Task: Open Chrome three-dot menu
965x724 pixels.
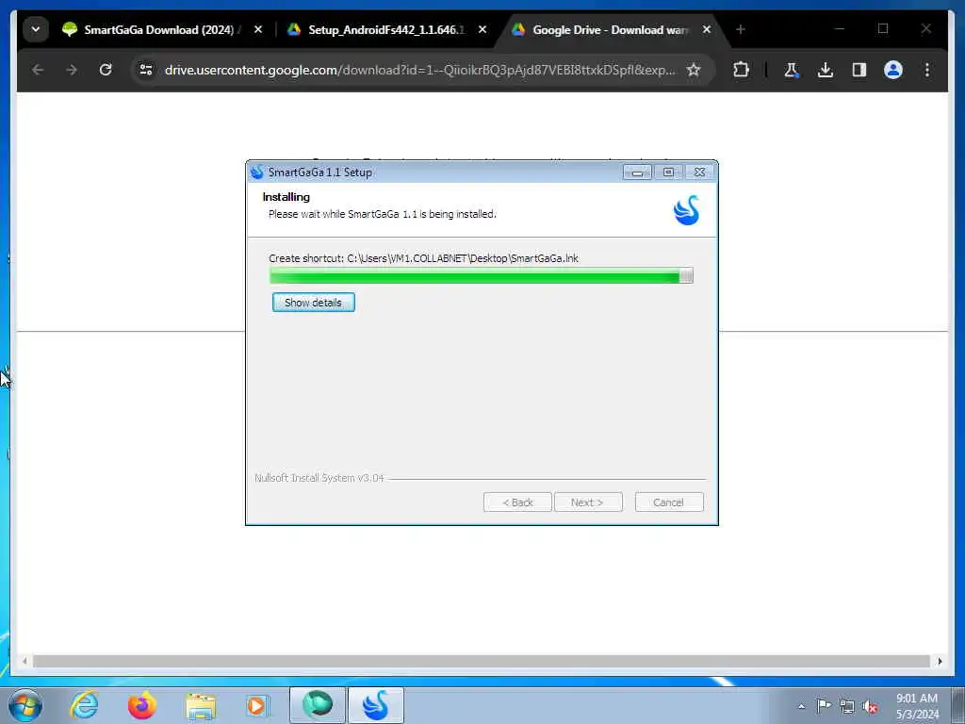Action: pos(927,70)
